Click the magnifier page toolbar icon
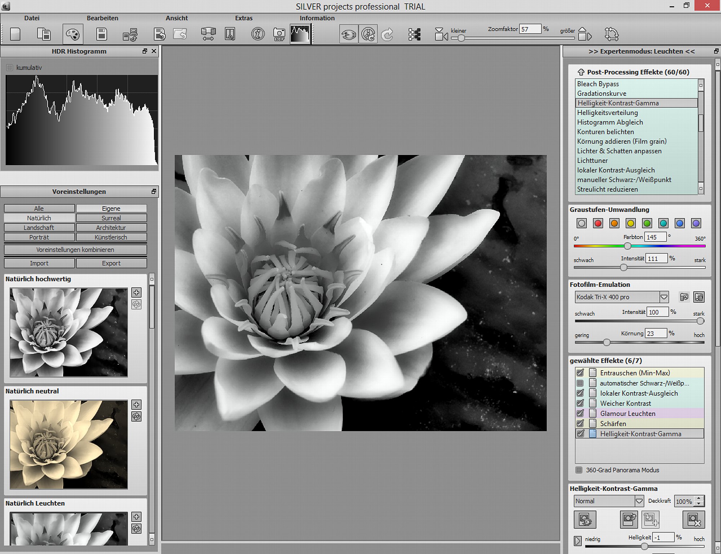This screenshot has height=554, width=721. (230, 35)
